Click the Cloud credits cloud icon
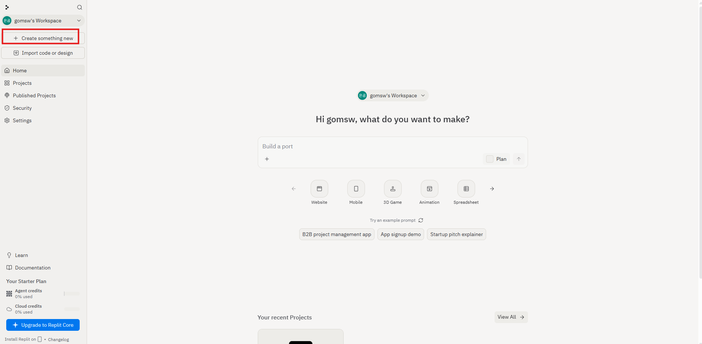The width and height of the screenshot is (702, 344). coord(9,309)
